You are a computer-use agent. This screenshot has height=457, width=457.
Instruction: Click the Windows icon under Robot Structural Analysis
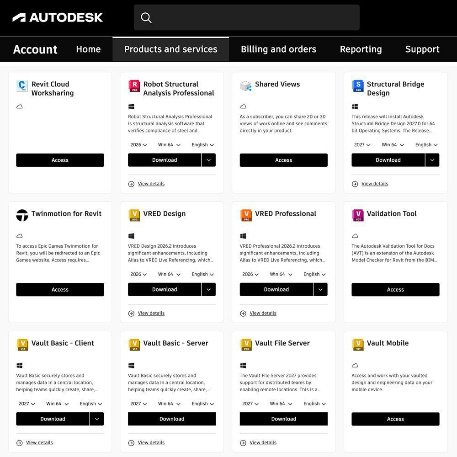pos(131,106)
